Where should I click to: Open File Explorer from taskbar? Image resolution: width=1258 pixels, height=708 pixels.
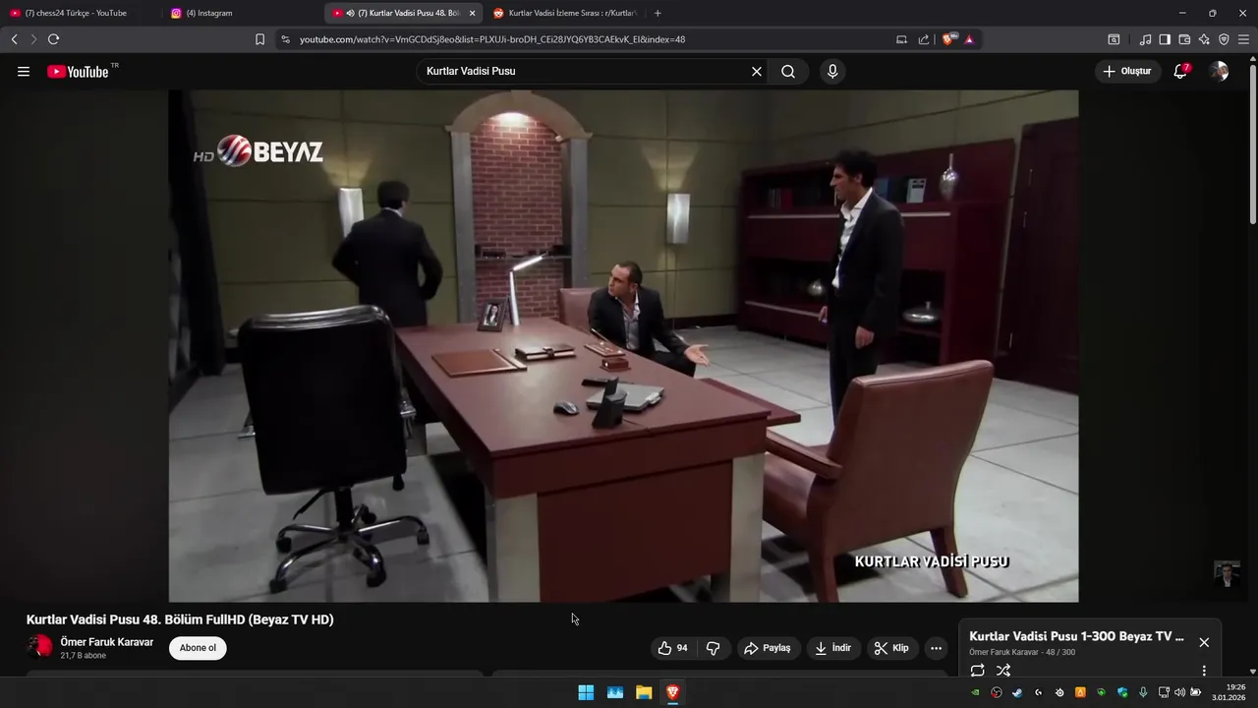click(x=644, y=692)
